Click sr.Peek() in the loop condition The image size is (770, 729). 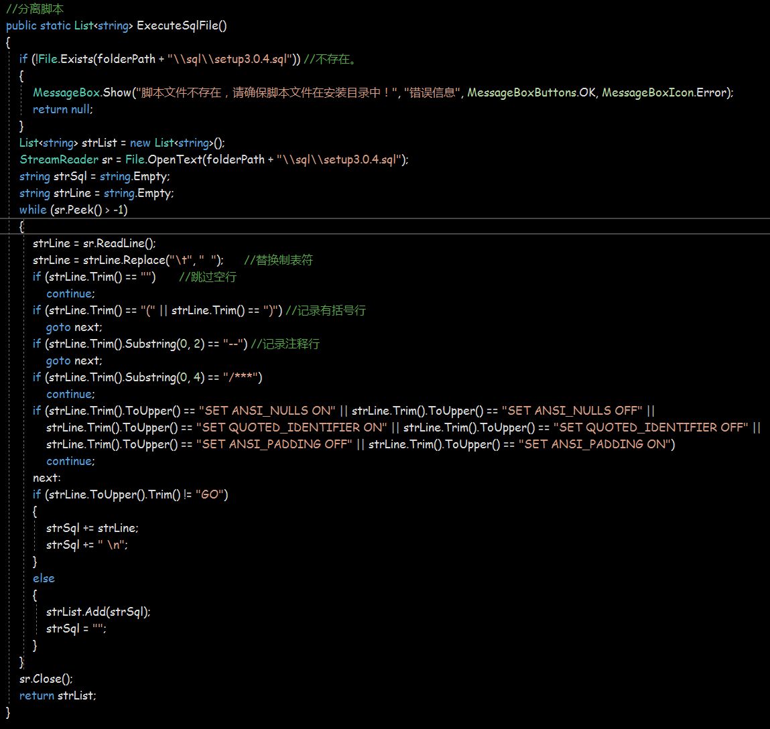point(76,210)
